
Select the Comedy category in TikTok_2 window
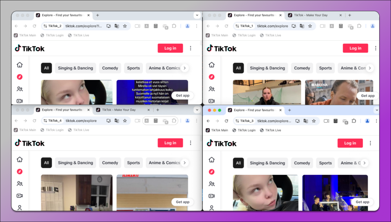(x=110, y=68)
